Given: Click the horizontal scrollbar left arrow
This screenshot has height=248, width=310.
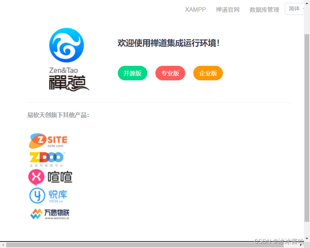Looking at the screenshot, I should pyautogui.click(x=3, y=245).
